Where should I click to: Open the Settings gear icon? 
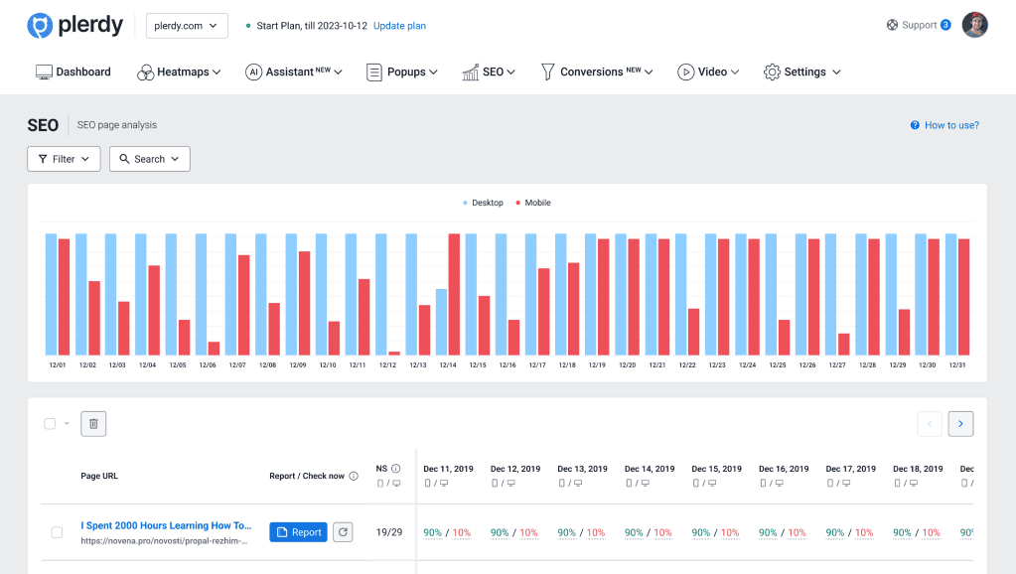(770, 72)
